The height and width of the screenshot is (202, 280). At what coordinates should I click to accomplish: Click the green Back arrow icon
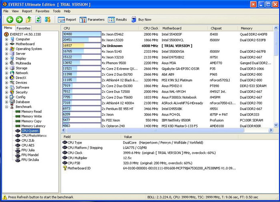coord(10,20)
